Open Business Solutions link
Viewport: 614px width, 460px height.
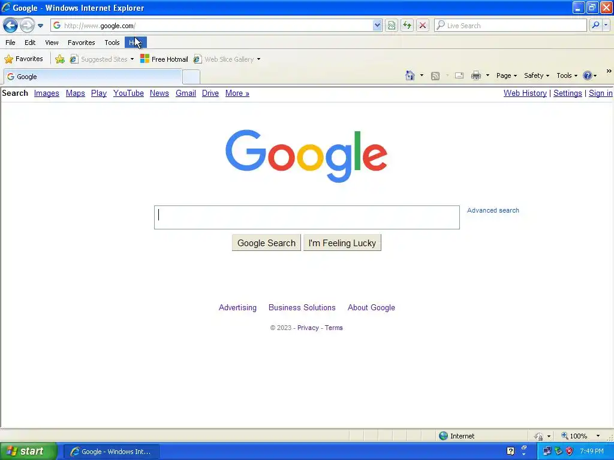(302, 307)
